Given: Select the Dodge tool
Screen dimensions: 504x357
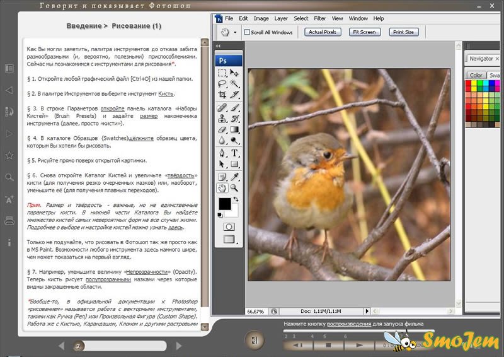Looking at the screenshot, I should click(x=234, y=141).
